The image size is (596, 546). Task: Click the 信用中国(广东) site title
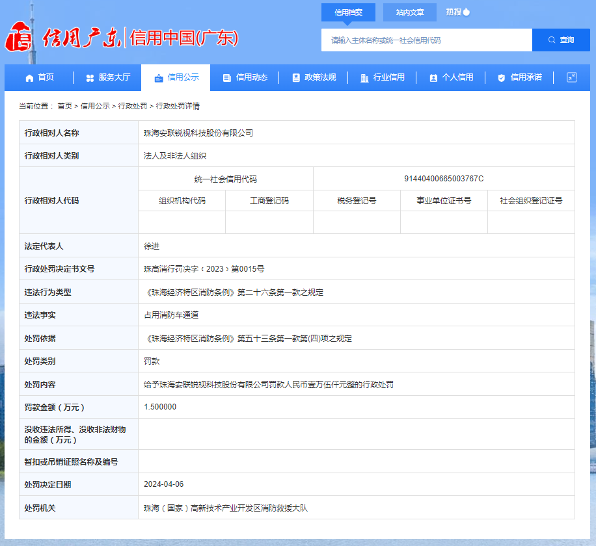(x=184, y=38)
